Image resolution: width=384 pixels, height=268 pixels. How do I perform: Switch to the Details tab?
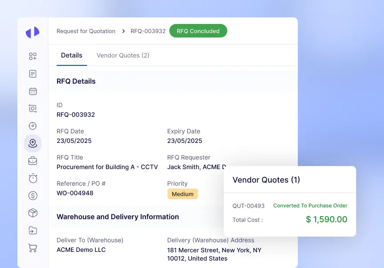pyautogui.click(x=71, y=55)
